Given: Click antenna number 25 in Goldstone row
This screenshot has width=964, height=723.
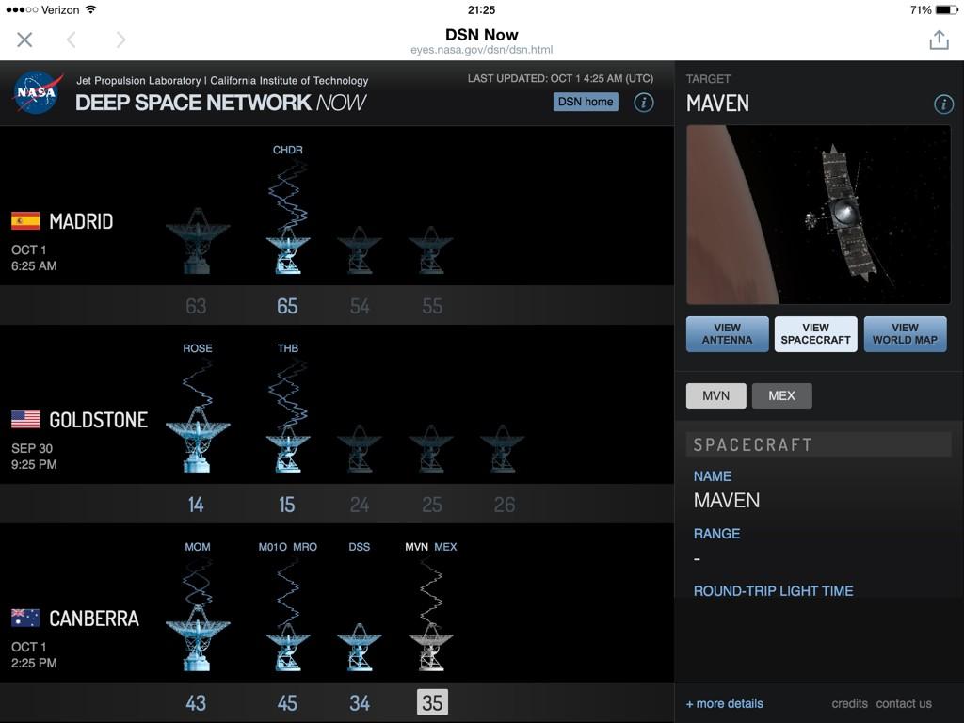Looking at the screenshot, I should pyautogui.click(x=431, y=505).
